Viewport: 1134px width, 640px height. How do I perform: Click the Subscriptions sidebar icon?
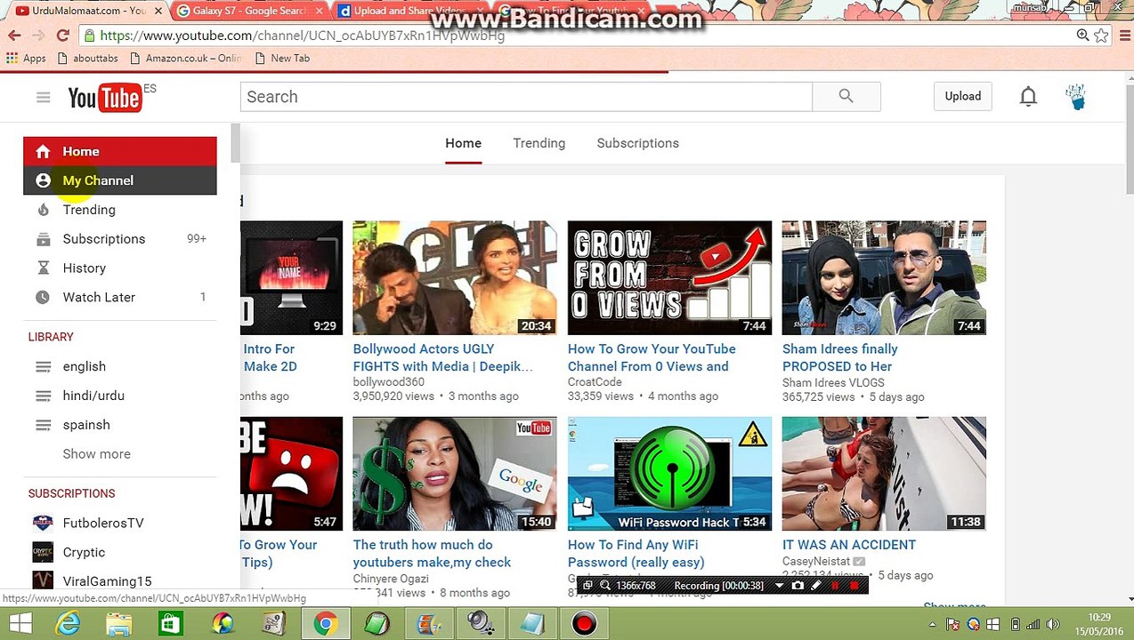click(x=43, y=239)
